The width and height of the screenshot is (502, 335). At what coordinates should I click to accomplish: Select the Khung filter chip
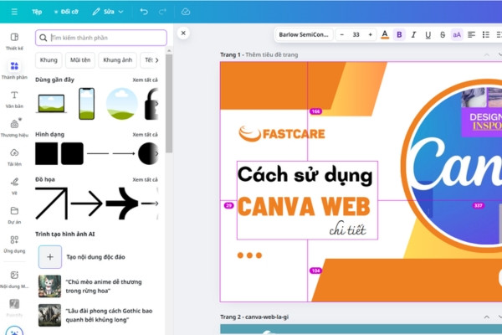pyautogui.click(x=49, y=60)
